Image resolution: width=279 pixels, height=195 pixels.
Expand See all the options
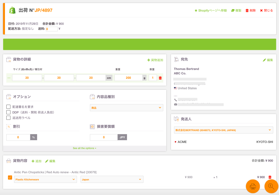click(x=84, y=148)
